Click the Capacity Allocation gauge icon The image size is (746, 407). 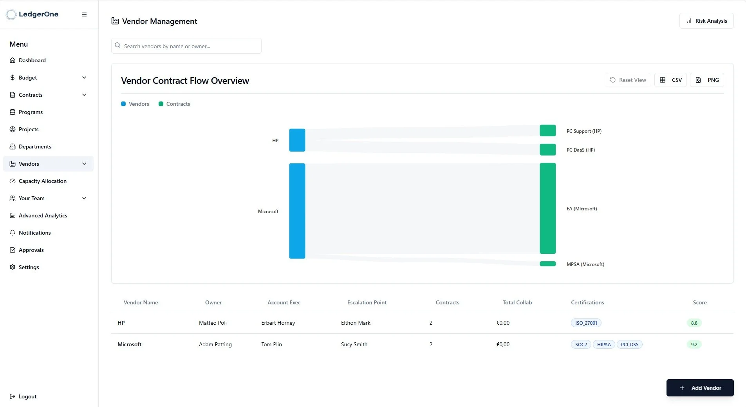(x=13, y=181)
